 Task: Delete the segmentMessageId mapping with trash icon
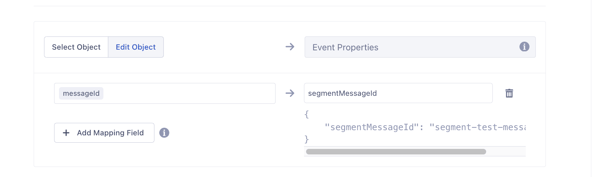(x=509, y=93)
